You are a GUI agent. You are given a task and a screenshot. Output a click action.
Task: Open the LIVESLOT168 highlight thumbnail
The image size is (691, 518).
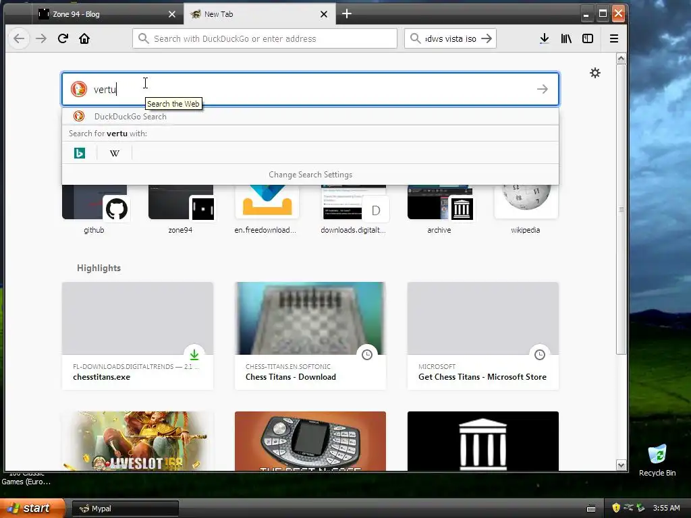[138, 441]
